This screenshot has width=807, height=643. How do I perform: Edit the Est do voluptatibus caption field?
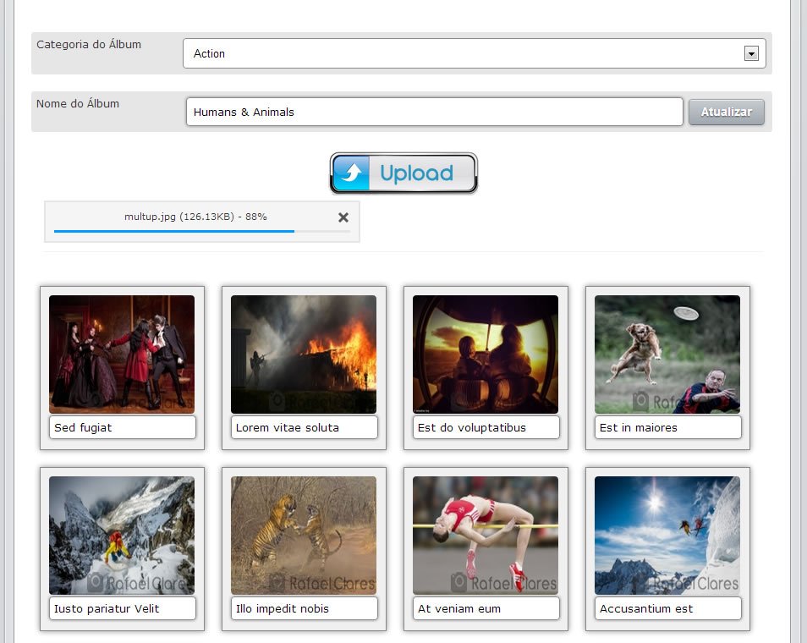tap(486, 427)
